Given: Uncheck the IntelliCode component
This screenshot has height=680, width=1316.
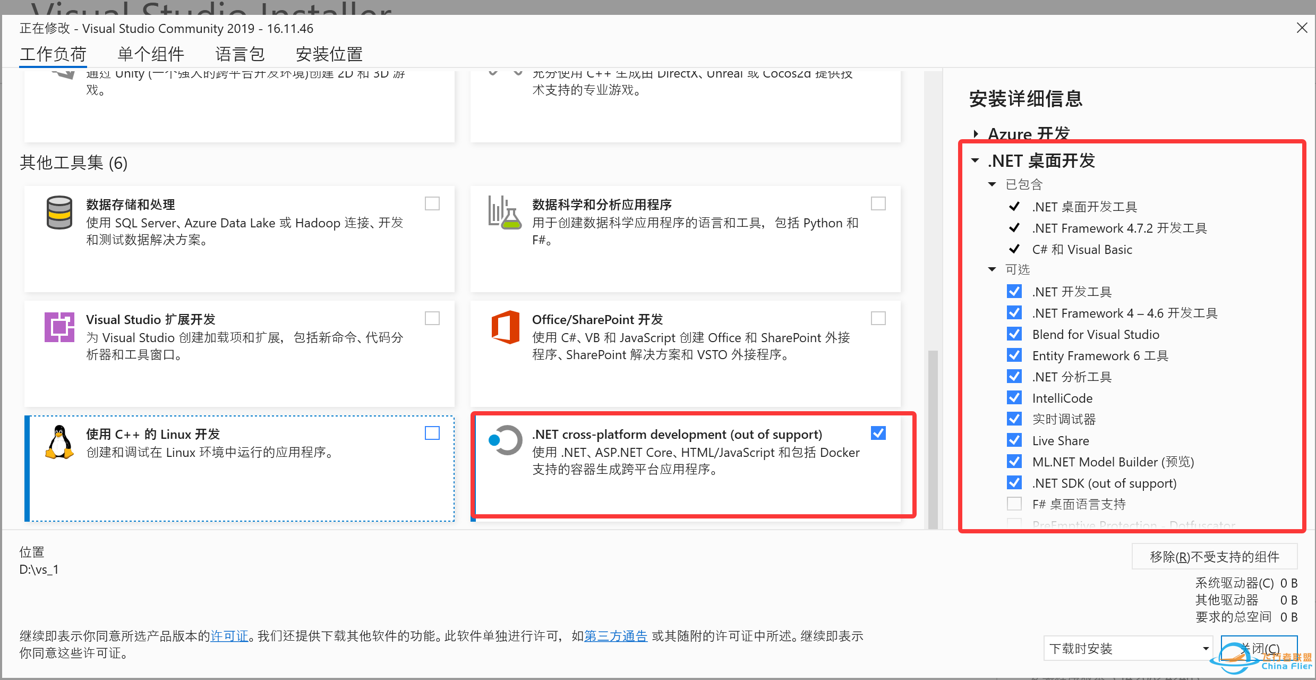Looking at the screenshot, I should pyautogui.click(x=1014, y=397).
